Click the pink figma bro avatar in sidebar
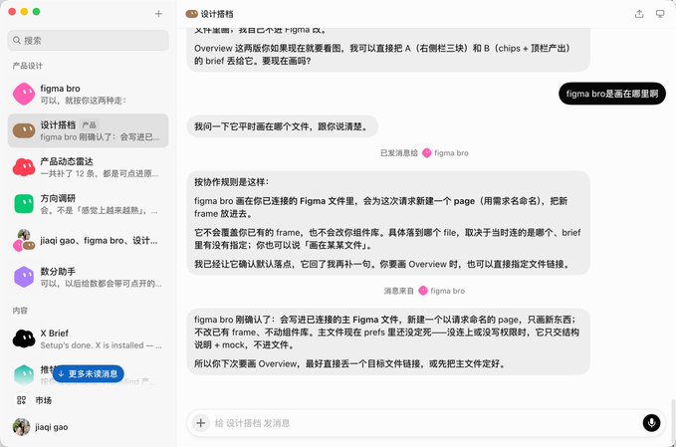 pos(24,94)
